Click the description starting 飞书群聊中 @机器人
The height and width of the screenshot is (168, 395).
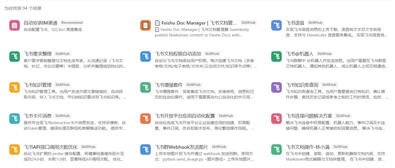(337, 64)
